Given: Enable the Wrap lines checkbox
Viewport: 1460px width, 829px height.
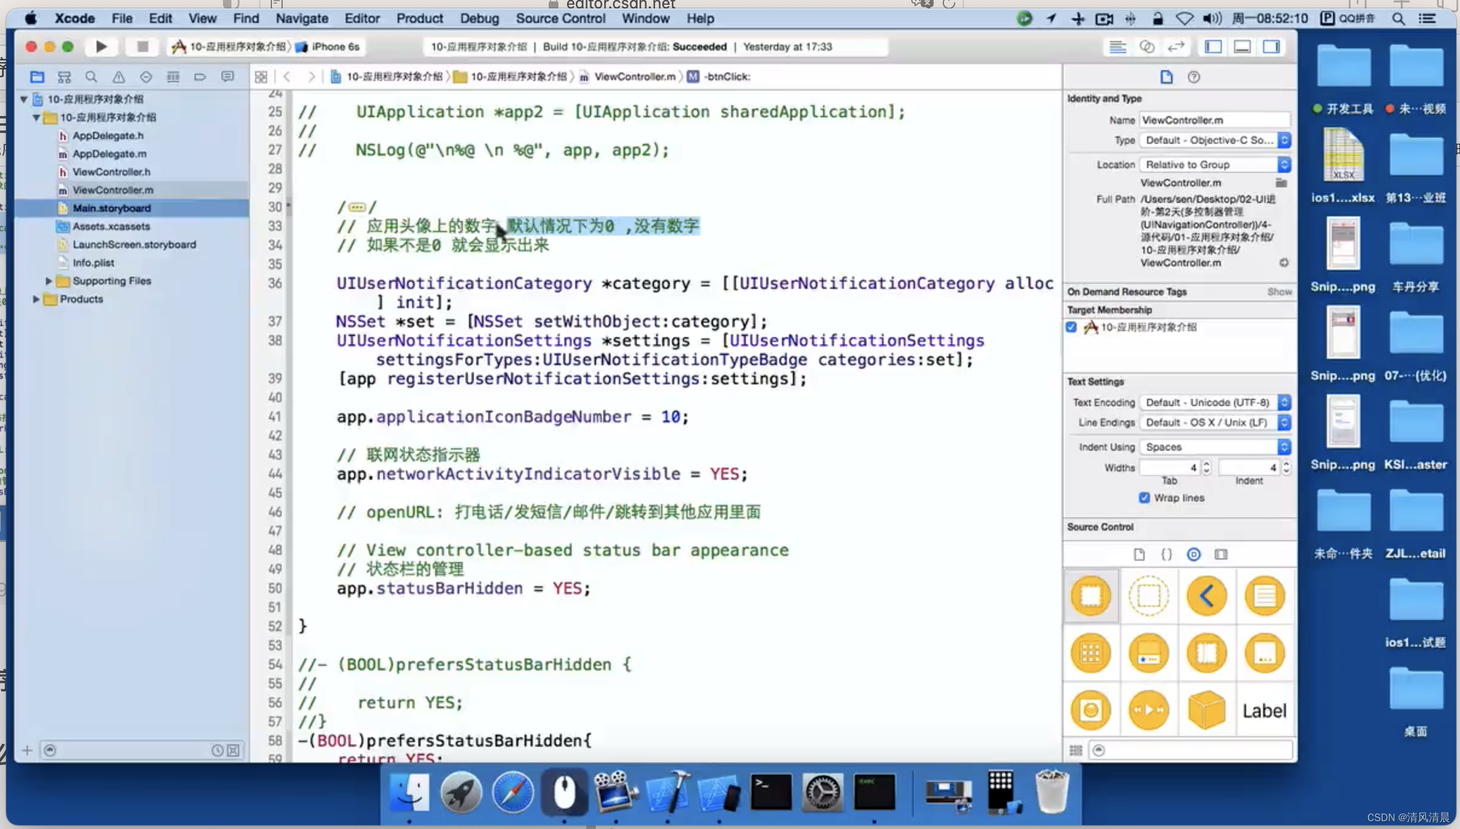Looking at the screenshot, I should tap(1144, 497).
